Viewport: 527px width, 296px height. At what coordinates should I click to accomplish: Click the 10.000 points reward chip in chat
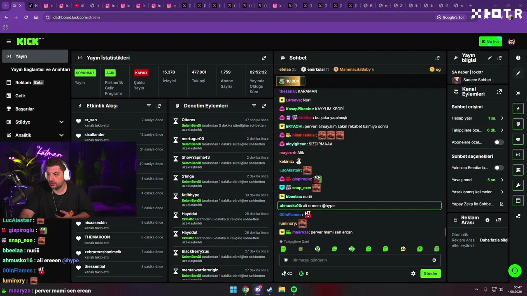[291, 81]
